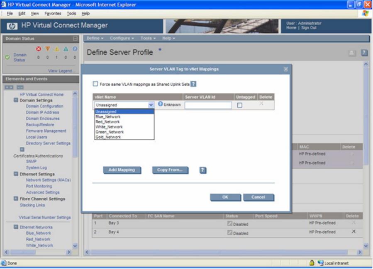This screenshot has height=269, width=373.
Task: Open help icon next to Copy From
Action: 202,170
